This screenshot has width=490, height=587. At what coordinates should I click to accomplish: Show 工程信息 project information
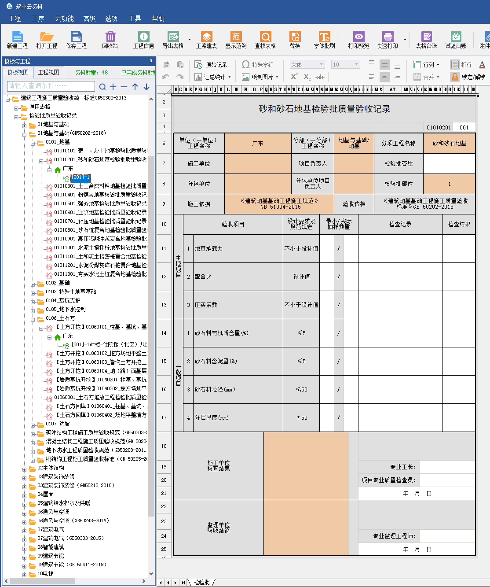click(x=143, y=40)
